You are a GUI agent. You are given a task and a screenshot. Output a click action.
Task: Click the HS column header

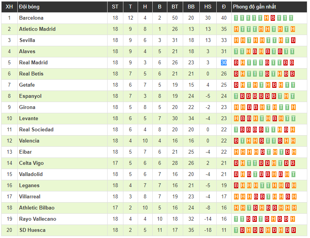[208, 7]
